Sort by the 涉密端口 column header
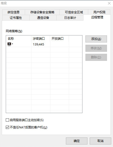113x147 pixels. tap(41, 39)
